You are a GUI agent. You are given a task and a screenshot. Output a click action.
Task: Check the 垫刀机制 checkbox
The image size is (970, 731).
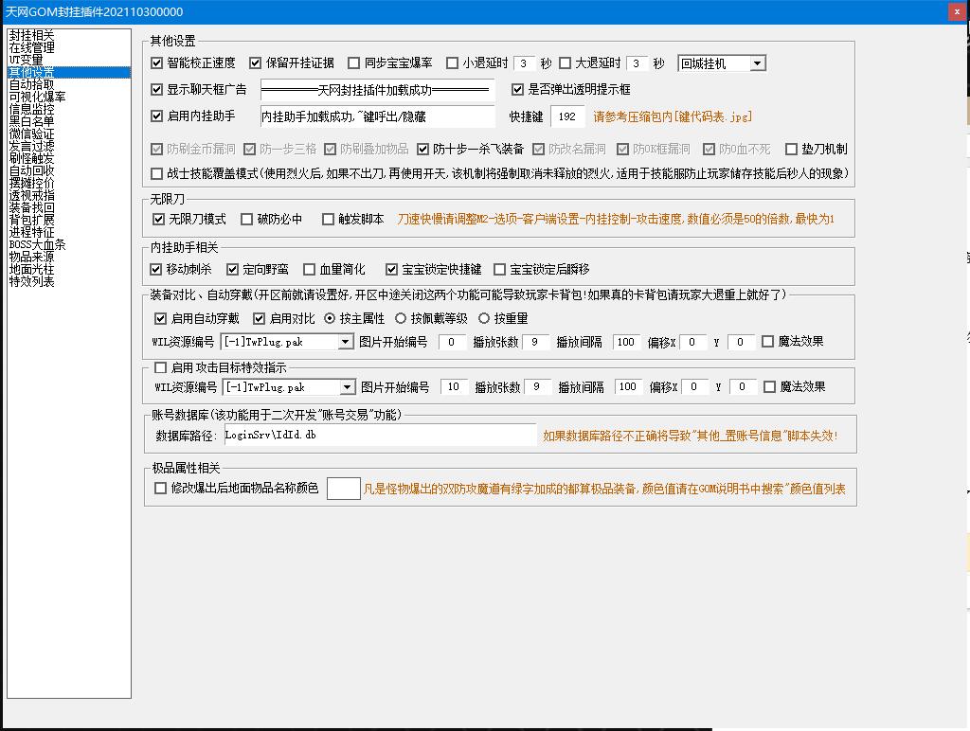(793, 149)
